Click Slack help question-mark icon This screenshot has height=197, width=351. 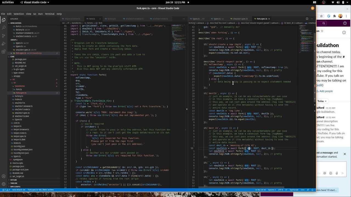tap(345, 24)
